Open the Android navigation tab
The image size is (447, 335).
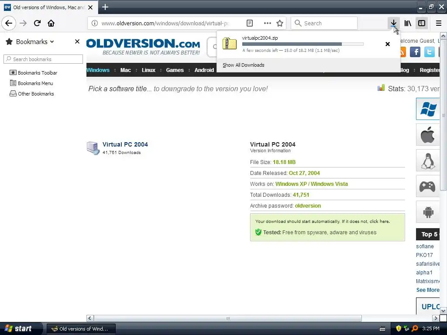tap(204, 70)
